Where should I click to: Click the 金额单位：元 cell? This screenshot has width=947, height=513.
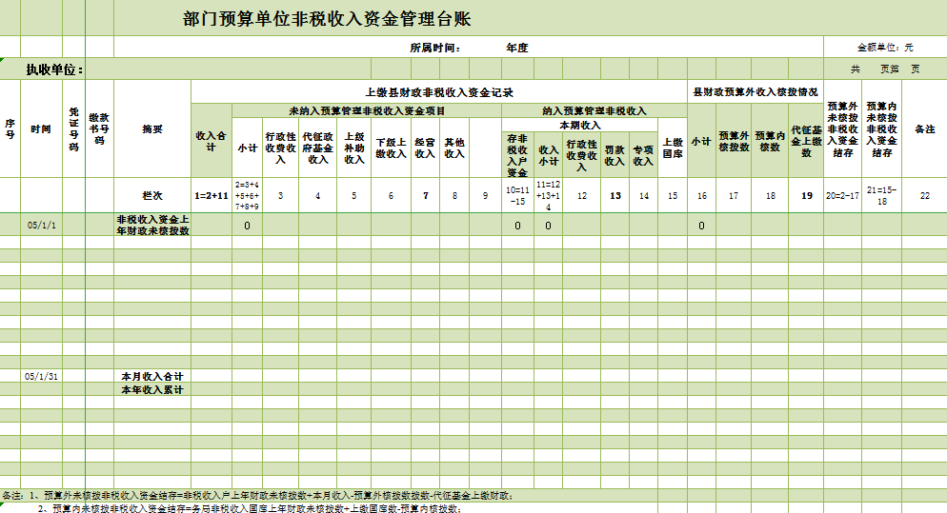(x=885, y=47)
